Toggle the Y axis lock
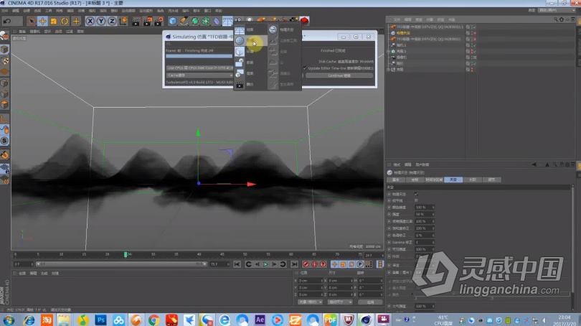 pyautogui.click(x=101, y=21)
